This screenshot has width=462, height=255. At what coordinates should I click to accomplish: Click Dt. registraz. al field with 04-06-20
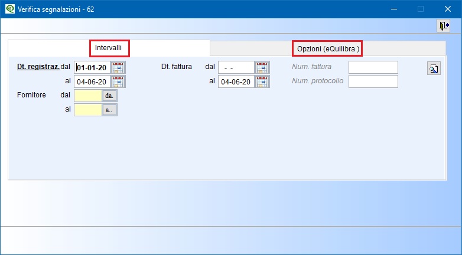92,81
